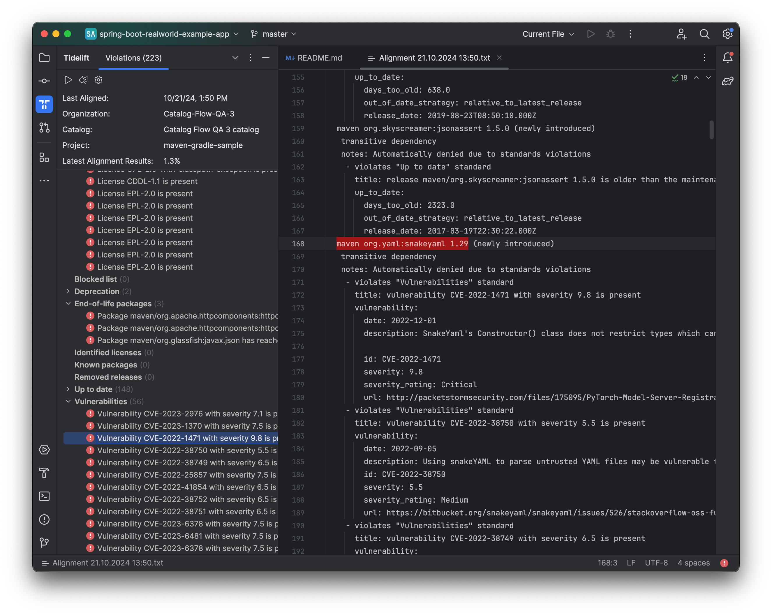This screenshot has height=615, width=772.
Task: Open the Project folder tool window
Action: pyautogui.click(x=44, y=58)
